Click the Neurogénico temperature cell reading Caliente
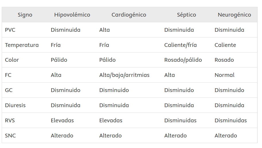The height and width of the screenshot is (148, 262). (x=225, y=45)
